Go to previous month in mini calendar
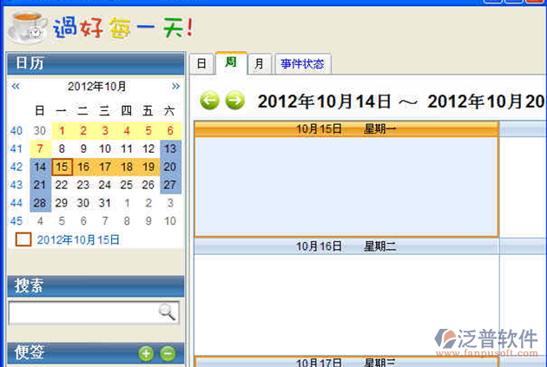Image resolution: width=547 pixels, height=367 pixels. point(16,86)
